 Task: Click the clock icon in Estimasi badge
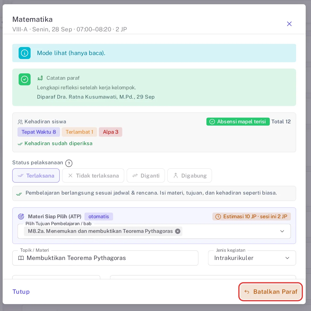tap(218, 217)
